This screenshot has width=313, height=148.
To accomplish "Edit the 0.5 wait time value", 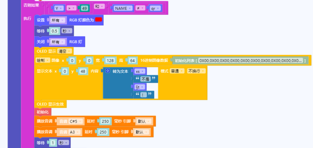I will (54, 31).
